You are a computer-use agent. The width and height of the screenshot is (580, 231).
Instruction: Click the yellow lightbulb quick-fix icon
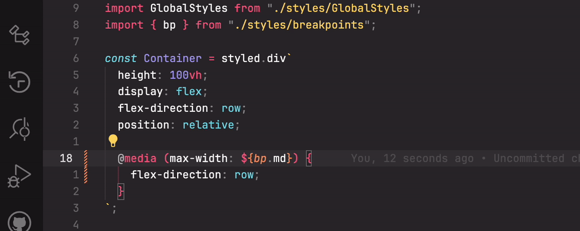[113, 141]
